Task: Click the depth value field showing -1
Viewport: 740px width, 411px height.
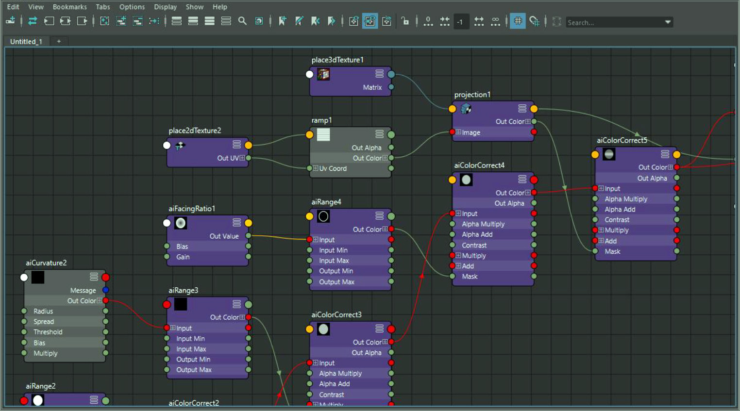Action: 461,22
